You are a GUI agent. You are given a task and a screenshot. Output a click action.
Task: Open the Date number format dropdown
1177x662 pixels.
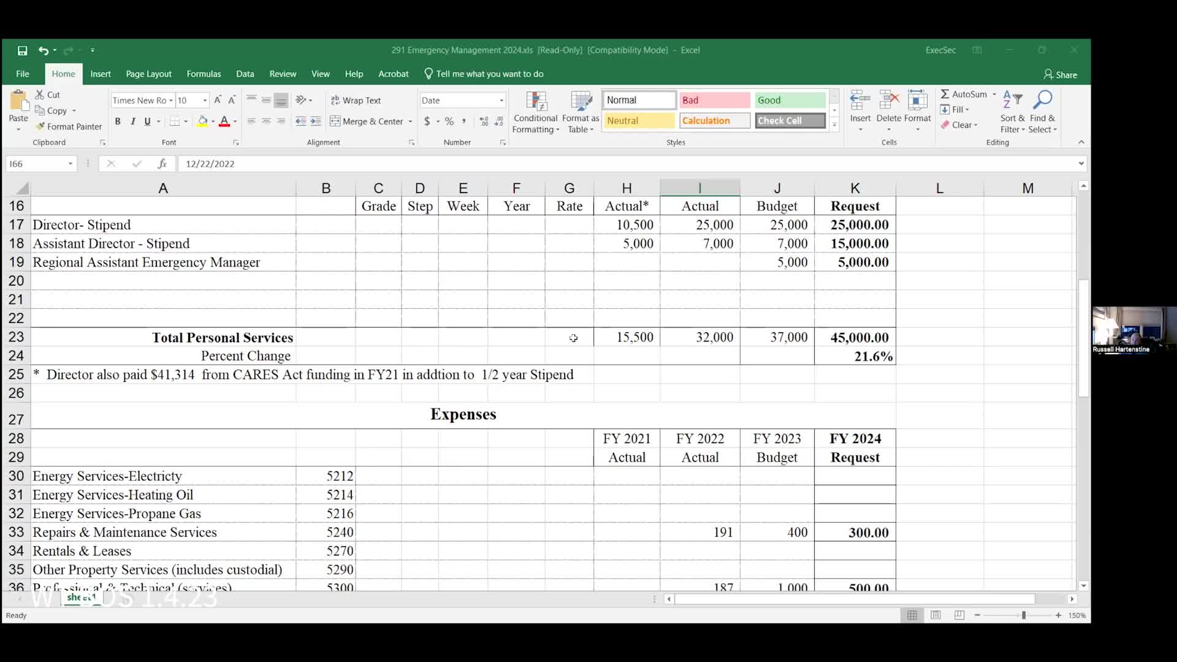(501, 100)
